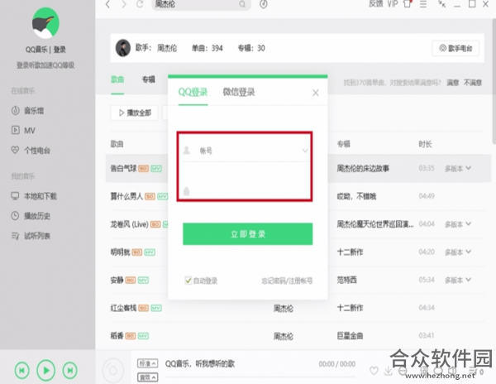
Task: Close the login dialog
Action: click(316, 93)
